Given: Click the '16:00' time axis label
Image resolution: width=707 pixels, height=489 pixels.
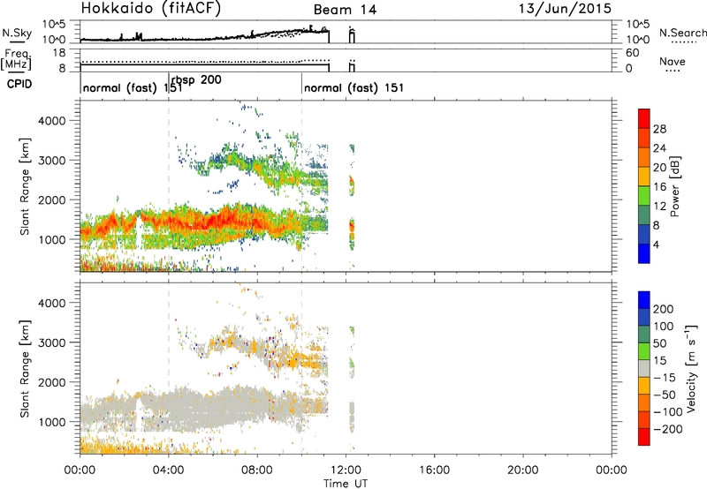Looking at the screenshot, I should pos(434,470).
